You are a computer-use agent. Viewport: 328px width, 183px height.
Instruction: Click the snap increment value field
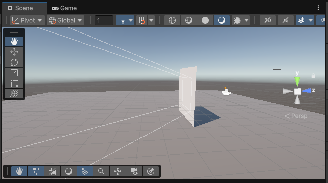[104, 20]
